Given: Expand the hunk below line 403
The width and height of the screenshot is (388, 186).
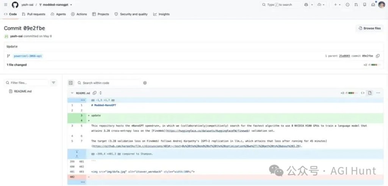Looking at the screenshot, I should pos(83,182).
